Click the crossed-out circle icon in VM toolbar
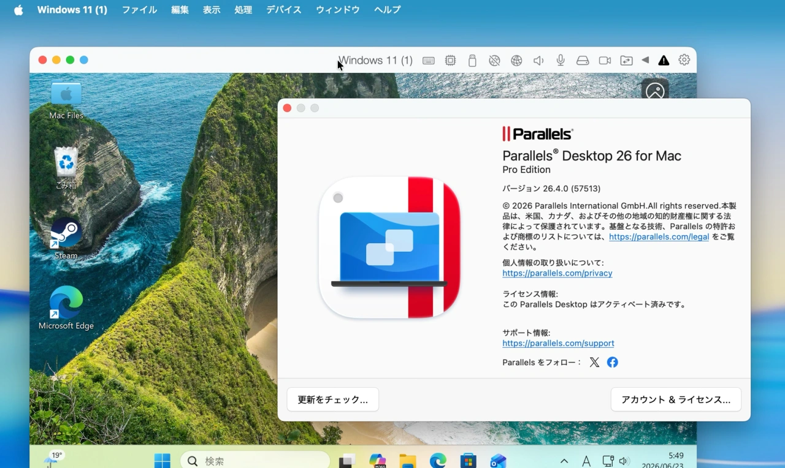The image size is (785, 468). pyautogui.click(x=494, y=61)
